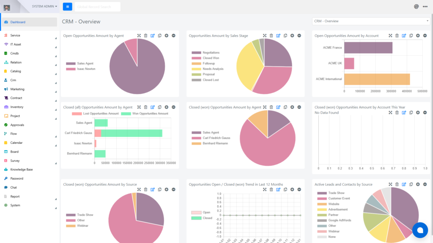The image size is (433, 243).
Task: Open the three-dots more options menu
Action: [x=425, y=7]
